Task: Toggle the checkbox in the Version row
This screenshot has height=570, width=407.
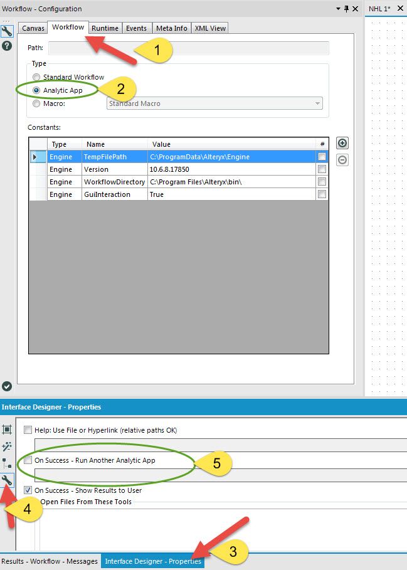Action: pos(322,169)
